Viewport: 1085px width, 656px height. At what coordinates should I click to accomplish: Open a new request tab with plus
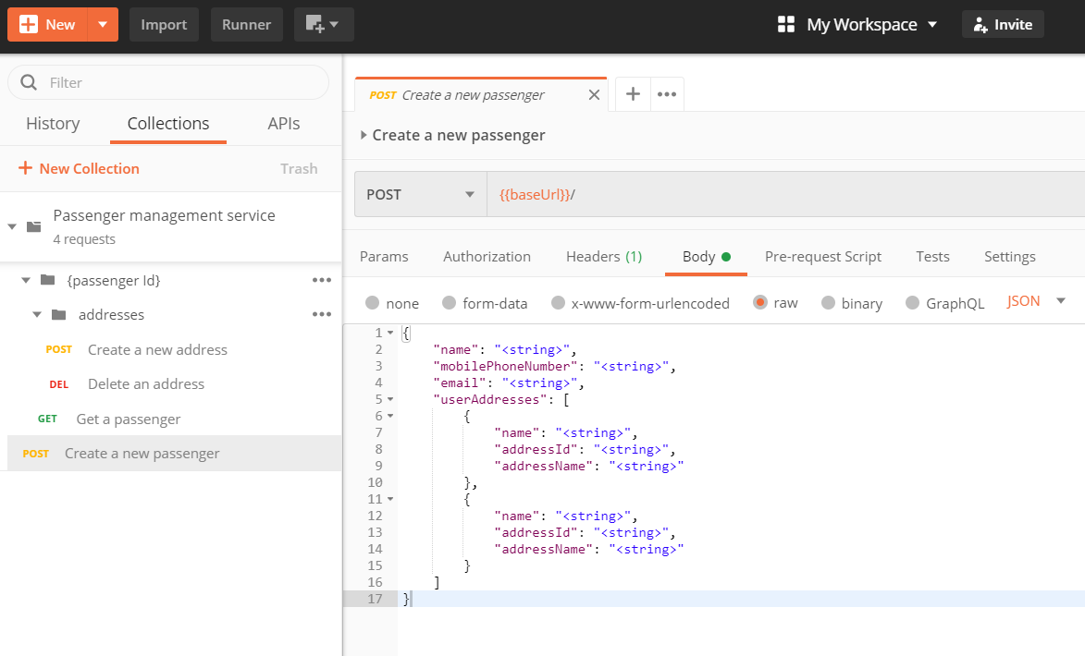pos(633,94)
